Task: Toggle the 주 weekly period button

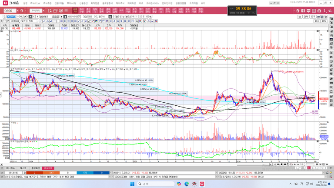Action: [114, 17]
